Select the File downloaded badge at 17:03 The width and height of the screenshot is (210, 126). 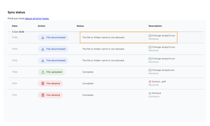53,37
